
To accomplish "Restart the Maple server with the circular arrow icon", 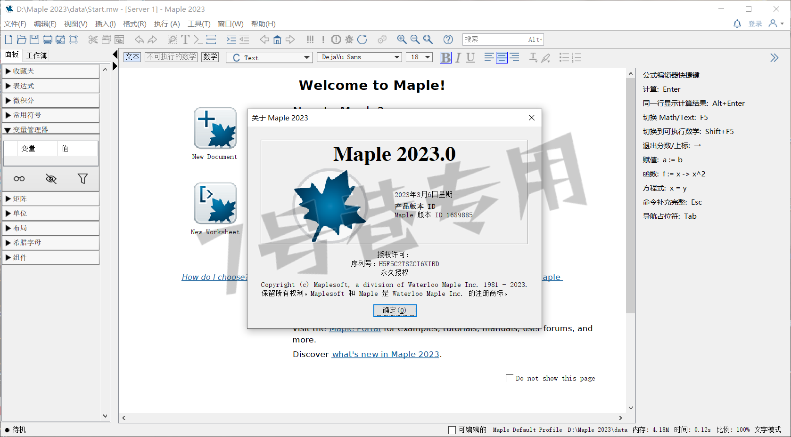I will point(362,40).
